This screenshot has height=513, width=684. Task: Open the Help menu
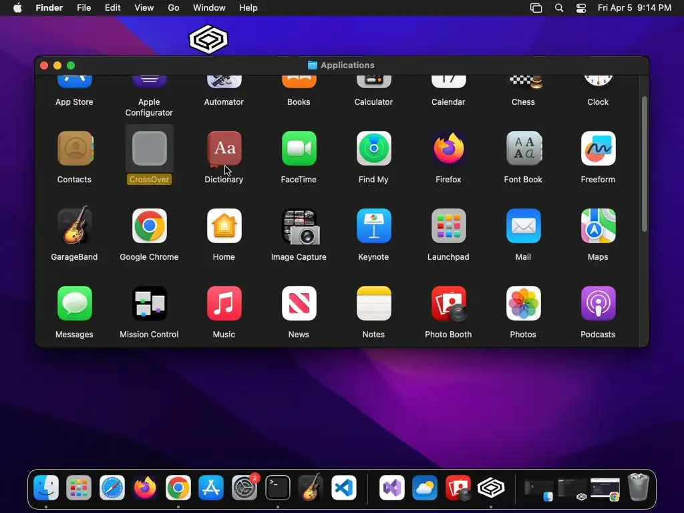(248, 8)
